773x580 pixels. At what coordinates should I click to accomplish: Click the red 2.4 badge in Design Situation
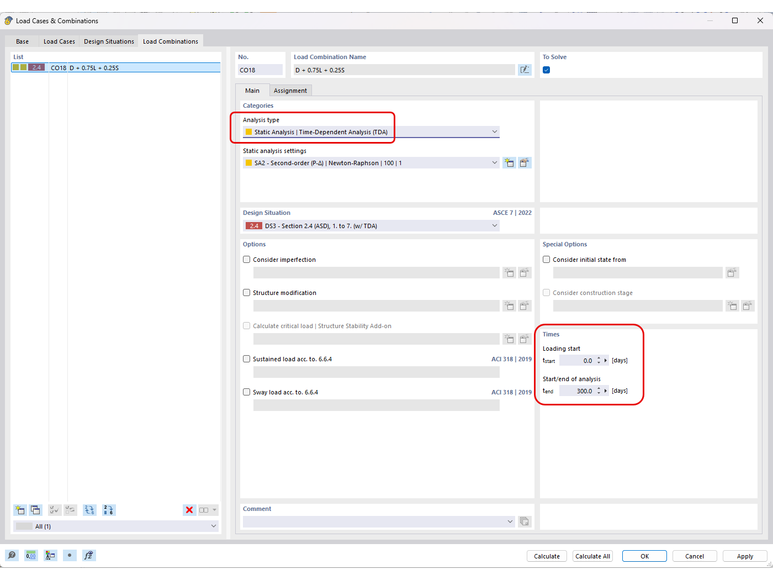pos(253,226)
